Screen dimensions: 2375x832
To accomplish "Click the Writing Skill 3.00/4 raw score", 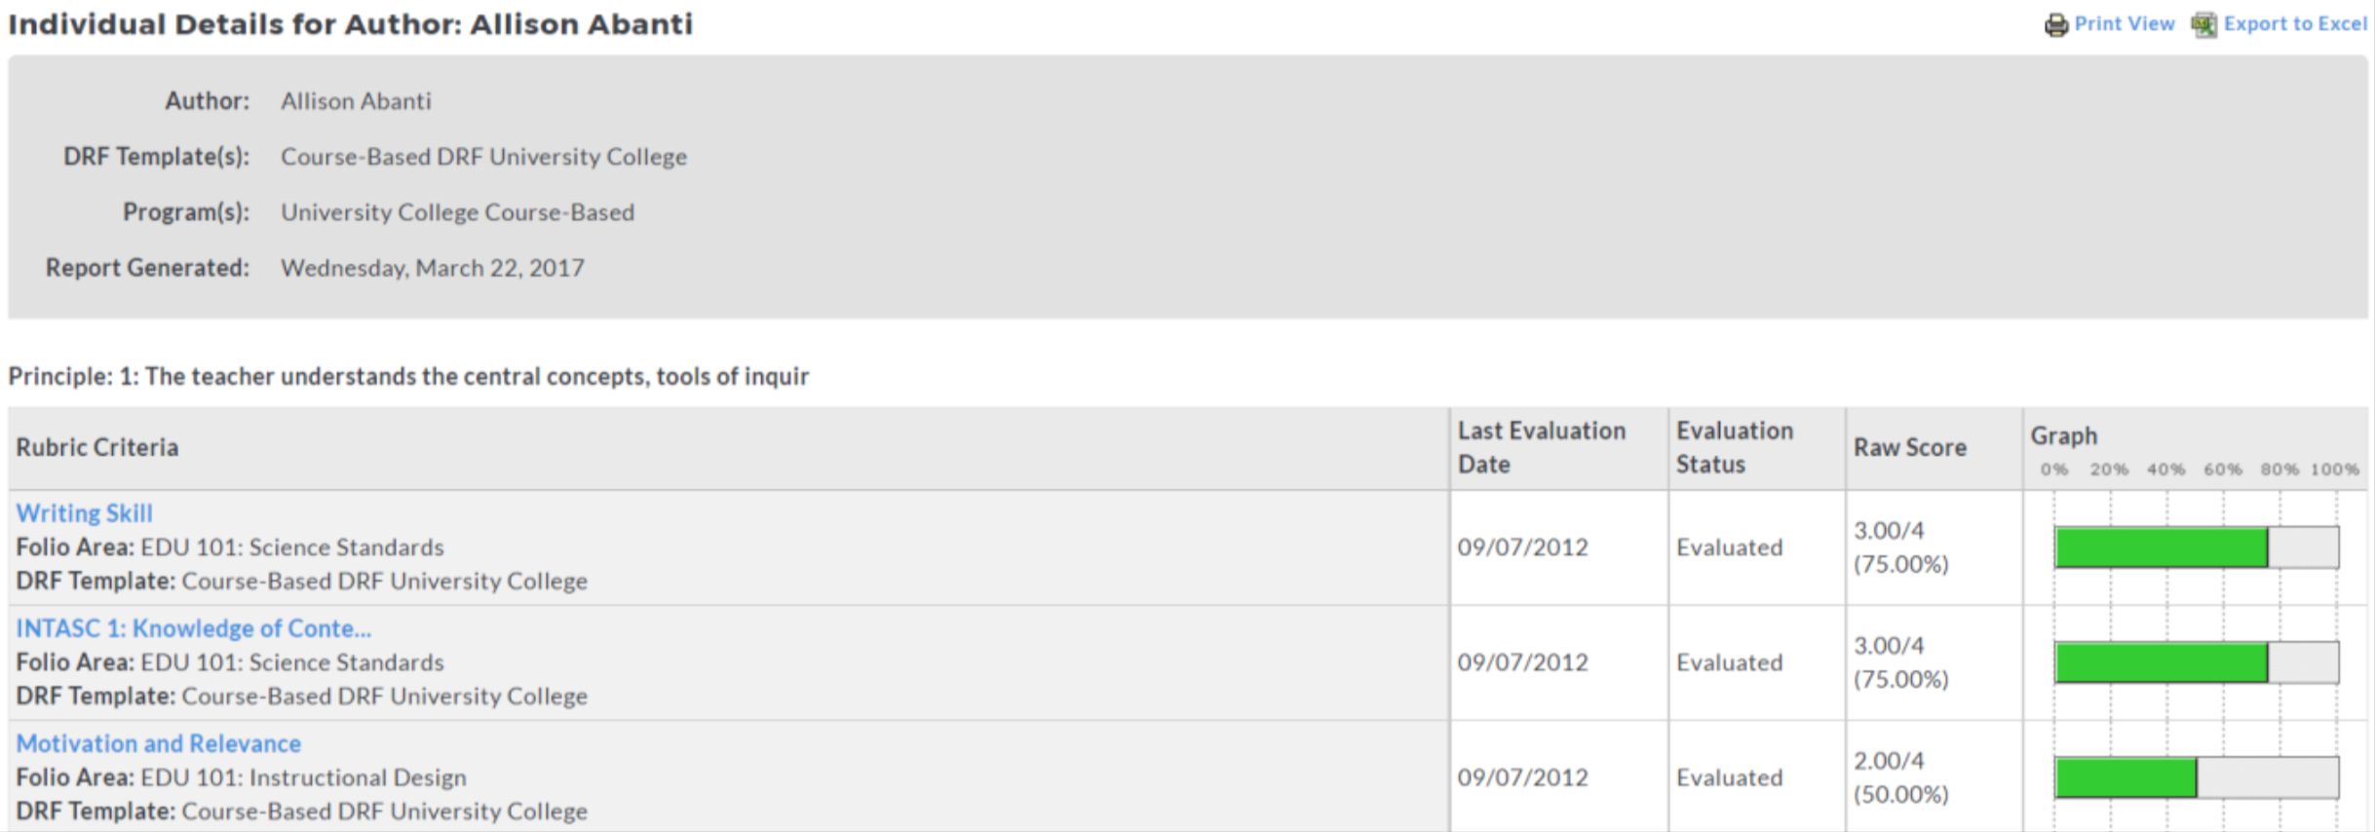I will 1900,548.
